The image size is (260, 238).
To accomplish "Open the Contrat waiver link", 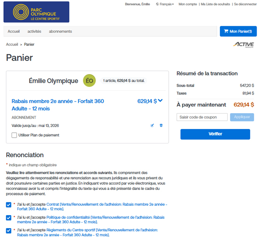I will coord(52,204).
